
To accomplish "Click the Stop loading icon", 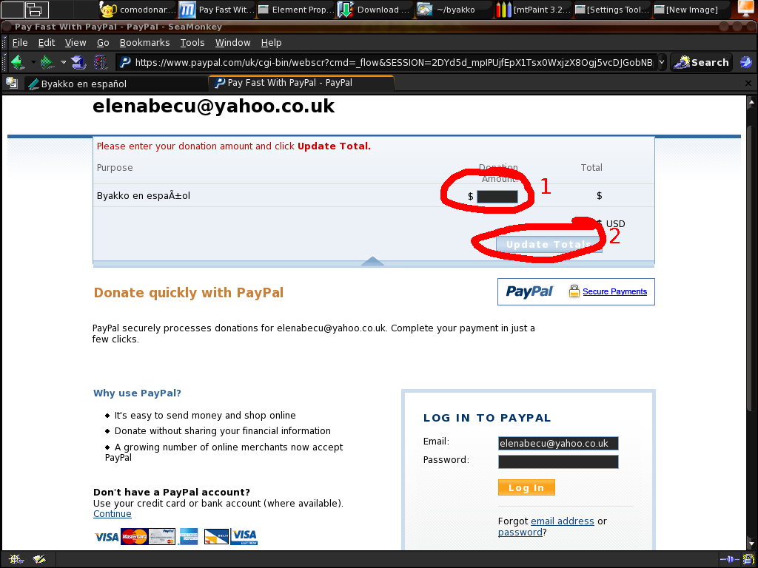I will point(101,62).
